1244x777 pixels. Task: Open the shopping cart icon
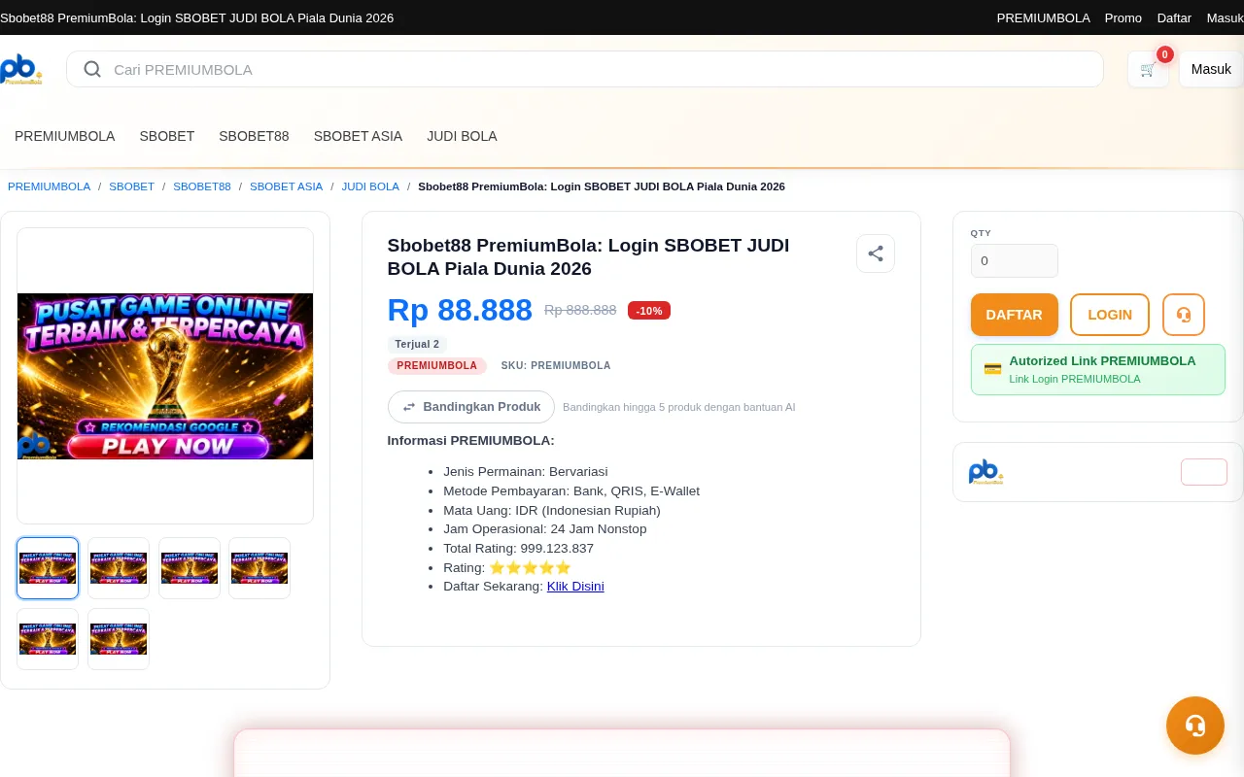[x=1149, y=69]
